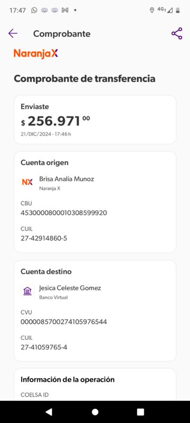
Task: Tap destination CUIL 27-41059765-4
Action: 44,347
